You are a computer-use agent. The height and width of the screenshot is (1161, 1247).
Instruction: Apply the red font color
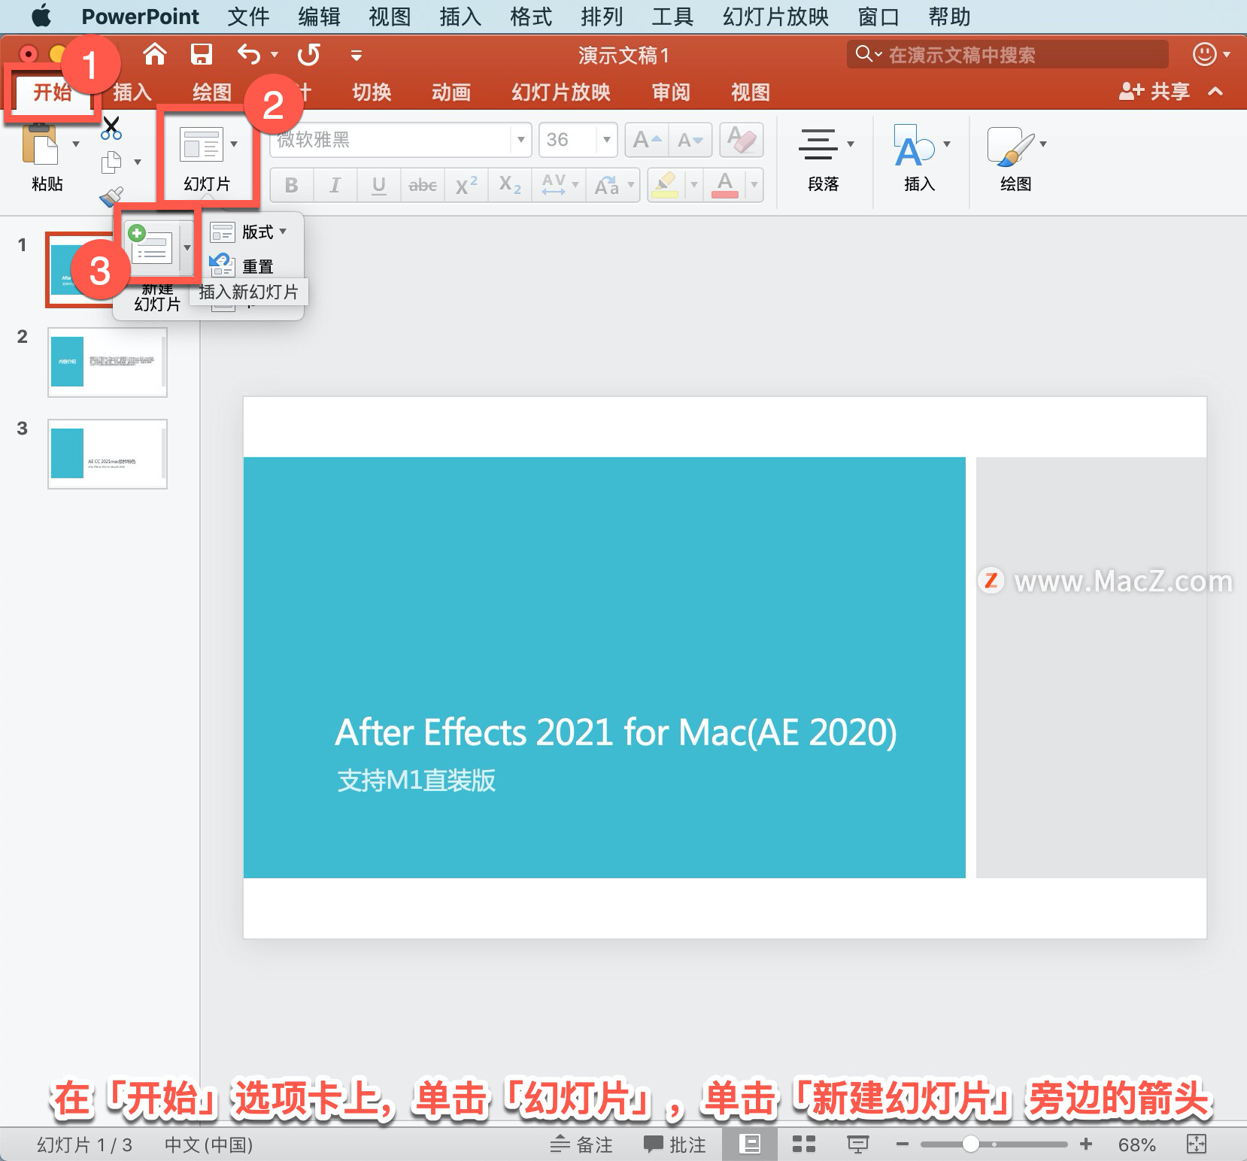[x=724, y=185]
